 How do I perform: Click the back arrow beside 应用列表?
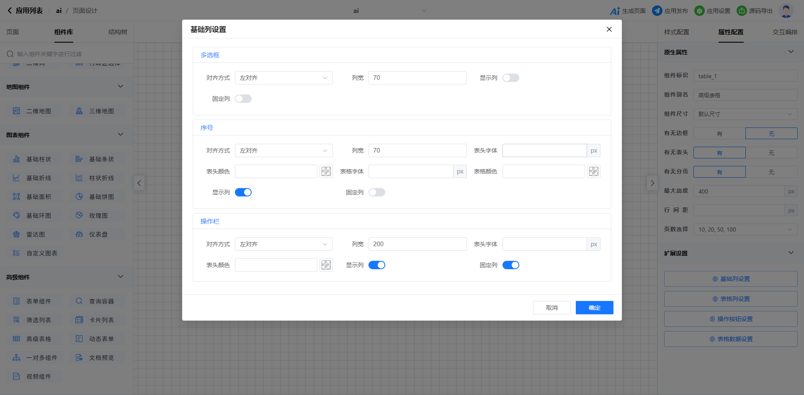(10, 11)
